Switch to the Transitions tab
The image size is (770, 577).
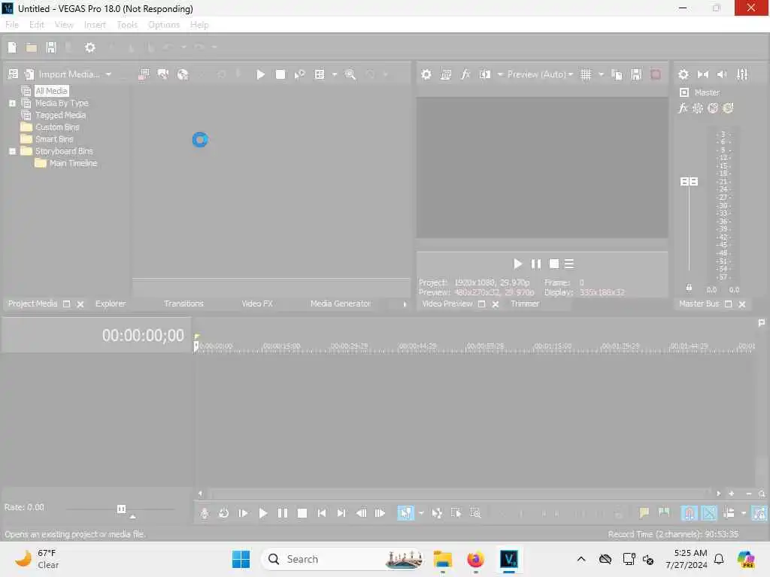(183, 304)
